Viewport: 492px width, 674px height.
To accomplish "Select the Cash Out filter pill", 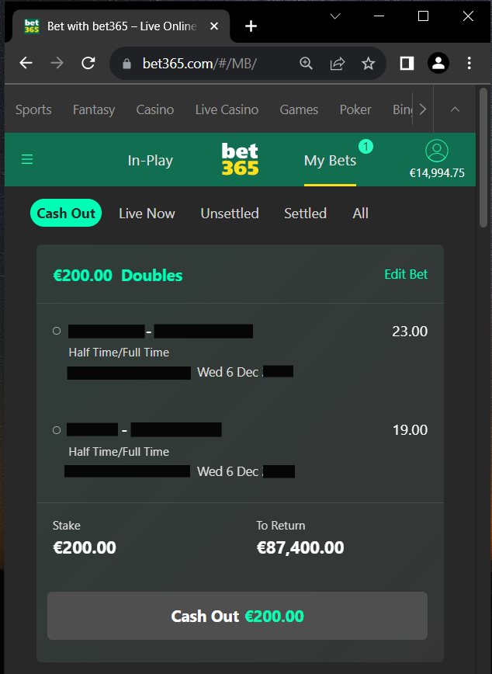I will pyautogui.click(x=66, y=213).
